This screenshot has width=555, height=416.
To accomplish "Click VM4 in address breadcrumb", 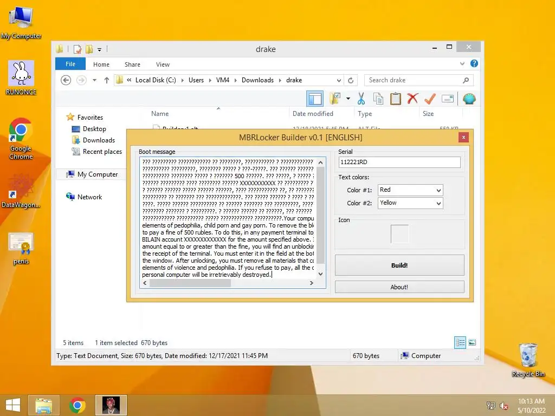I will [x=223, y=80].
